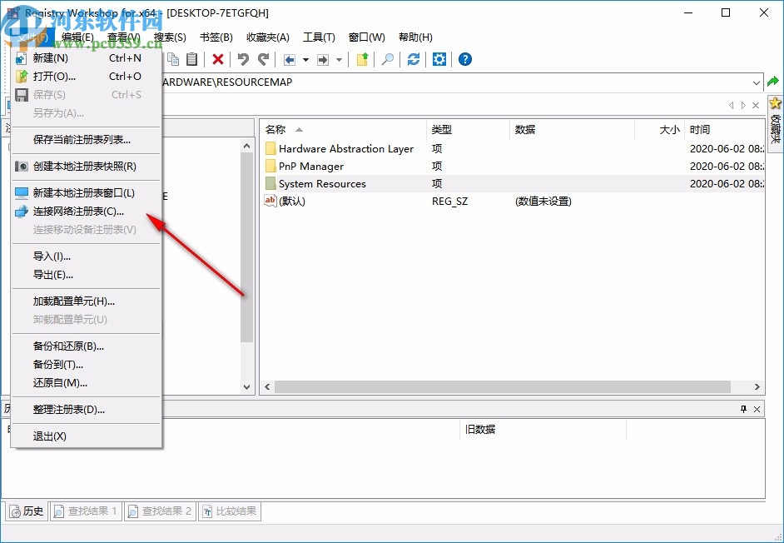
Task: Redo a registry change
Action: click(x=262, y=59)
